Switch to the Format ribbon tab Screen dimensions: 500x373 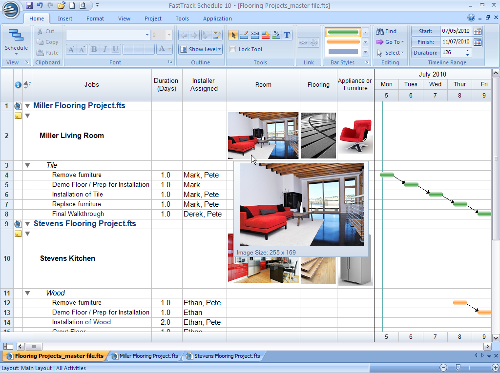(95, 19)
